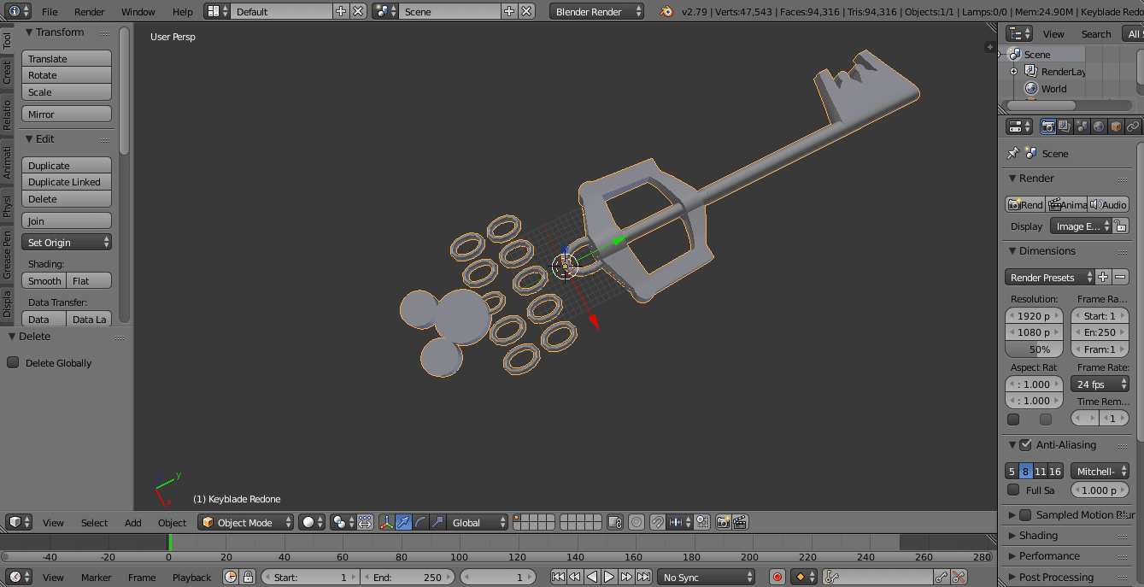Expand the Performance panel
Viewport: 1144px width, 587px height.
click(1048, 556)
